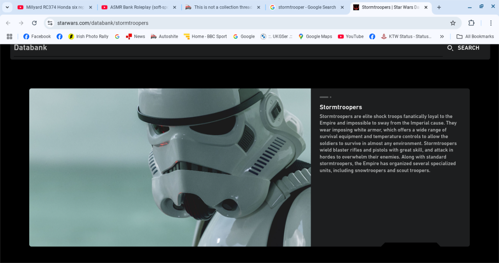Close the ASMR Bank Roleplay tab
The width and height of the screenshot is (499, 263).
[174, 7]
